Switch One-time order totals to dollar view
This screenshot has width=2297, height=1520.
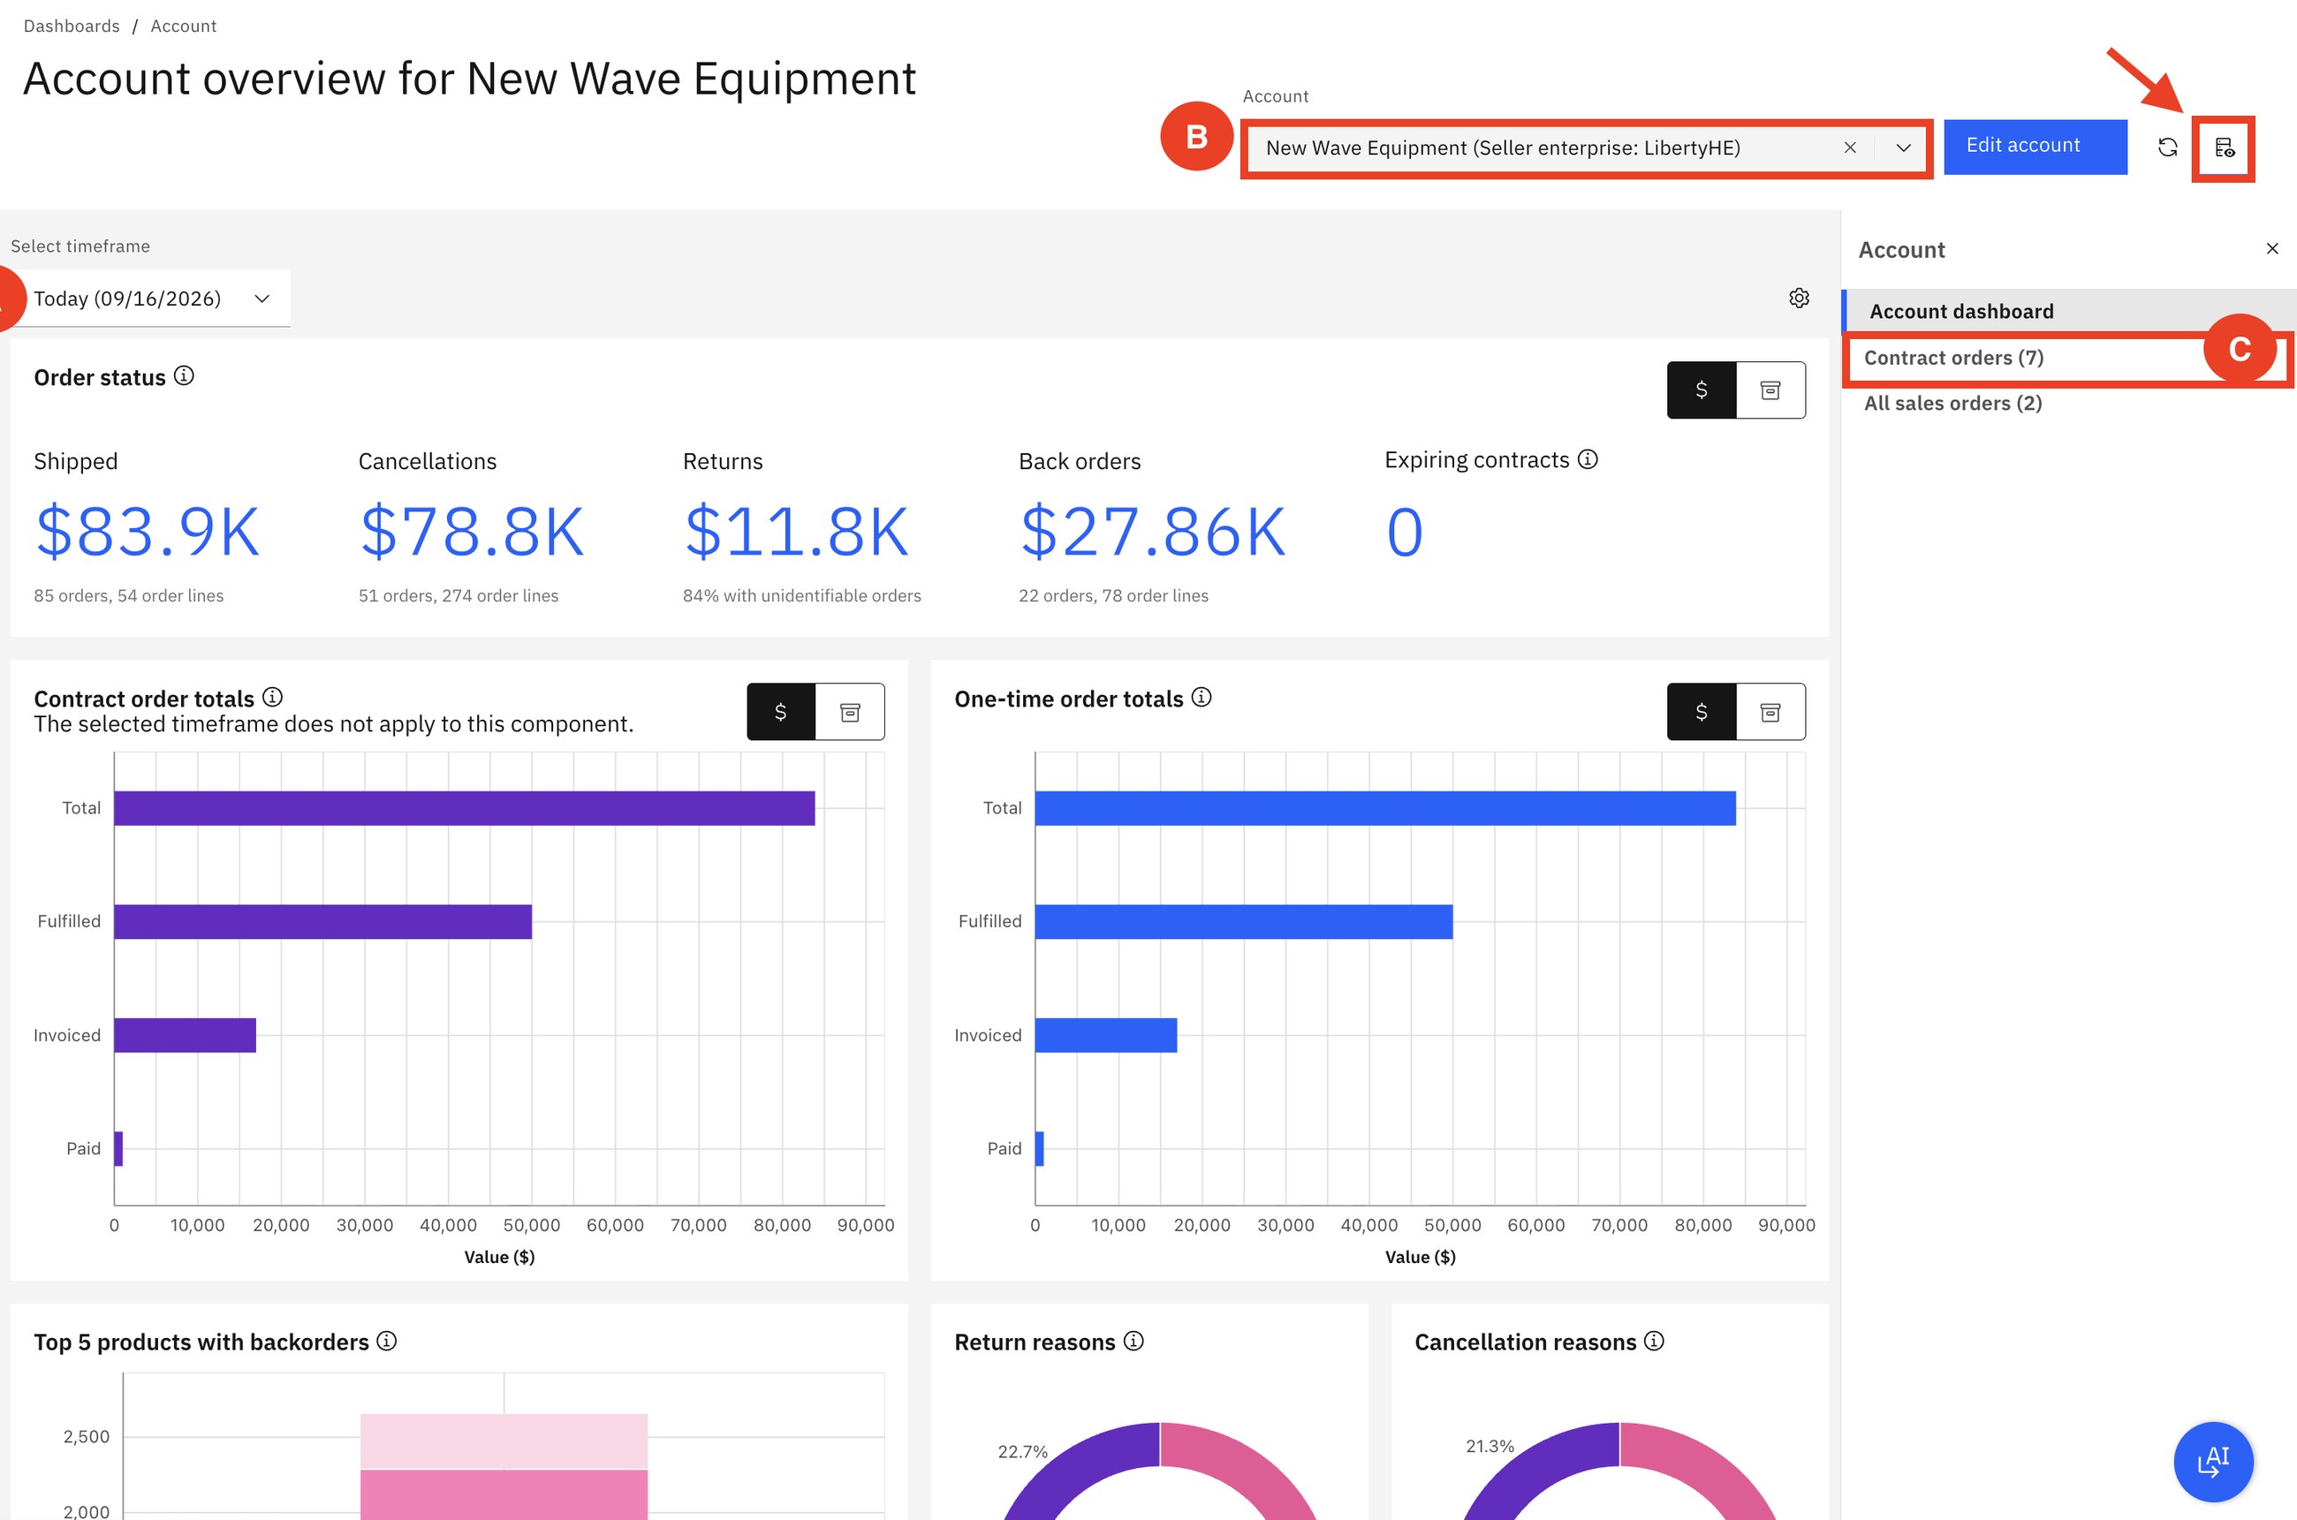[1702, 713]
